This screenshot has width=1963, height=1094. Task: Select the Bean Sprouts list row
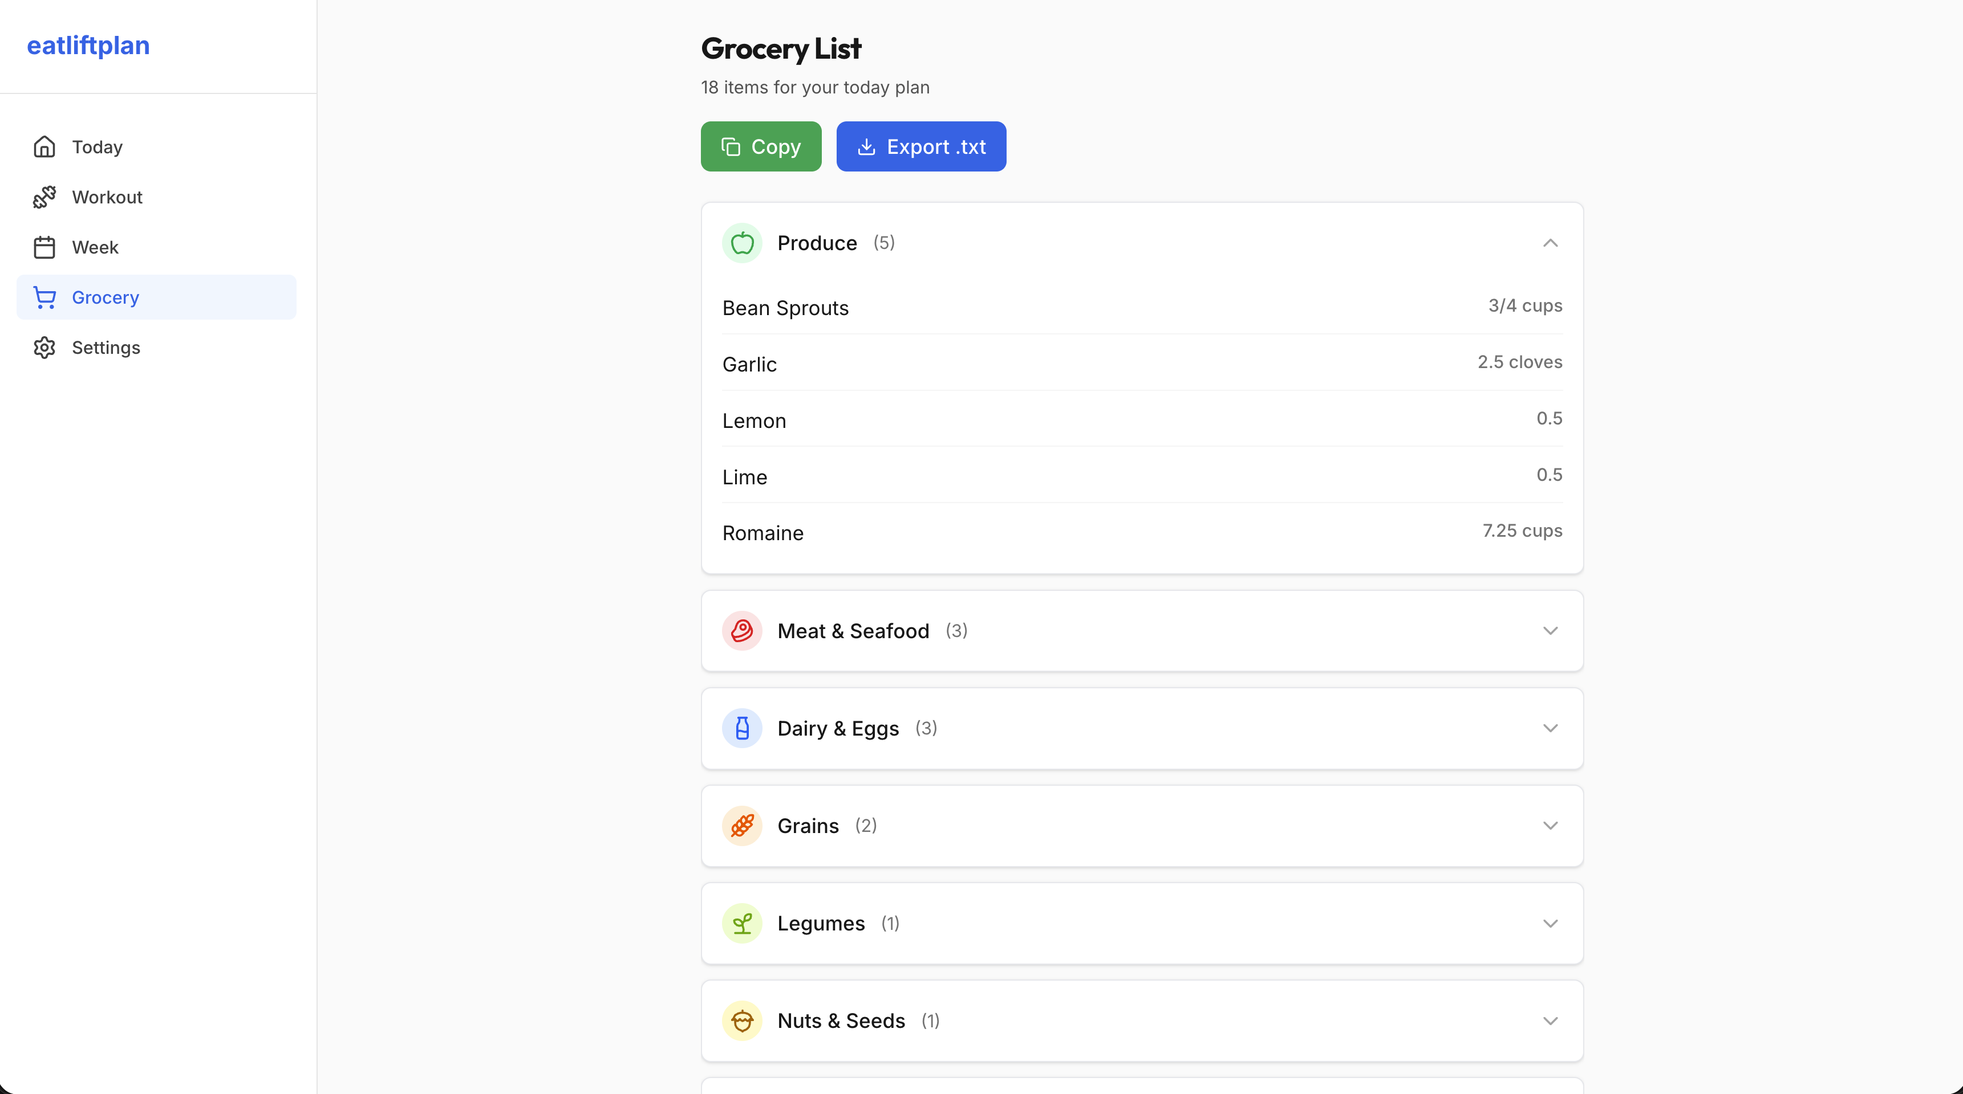[1142, 308]
